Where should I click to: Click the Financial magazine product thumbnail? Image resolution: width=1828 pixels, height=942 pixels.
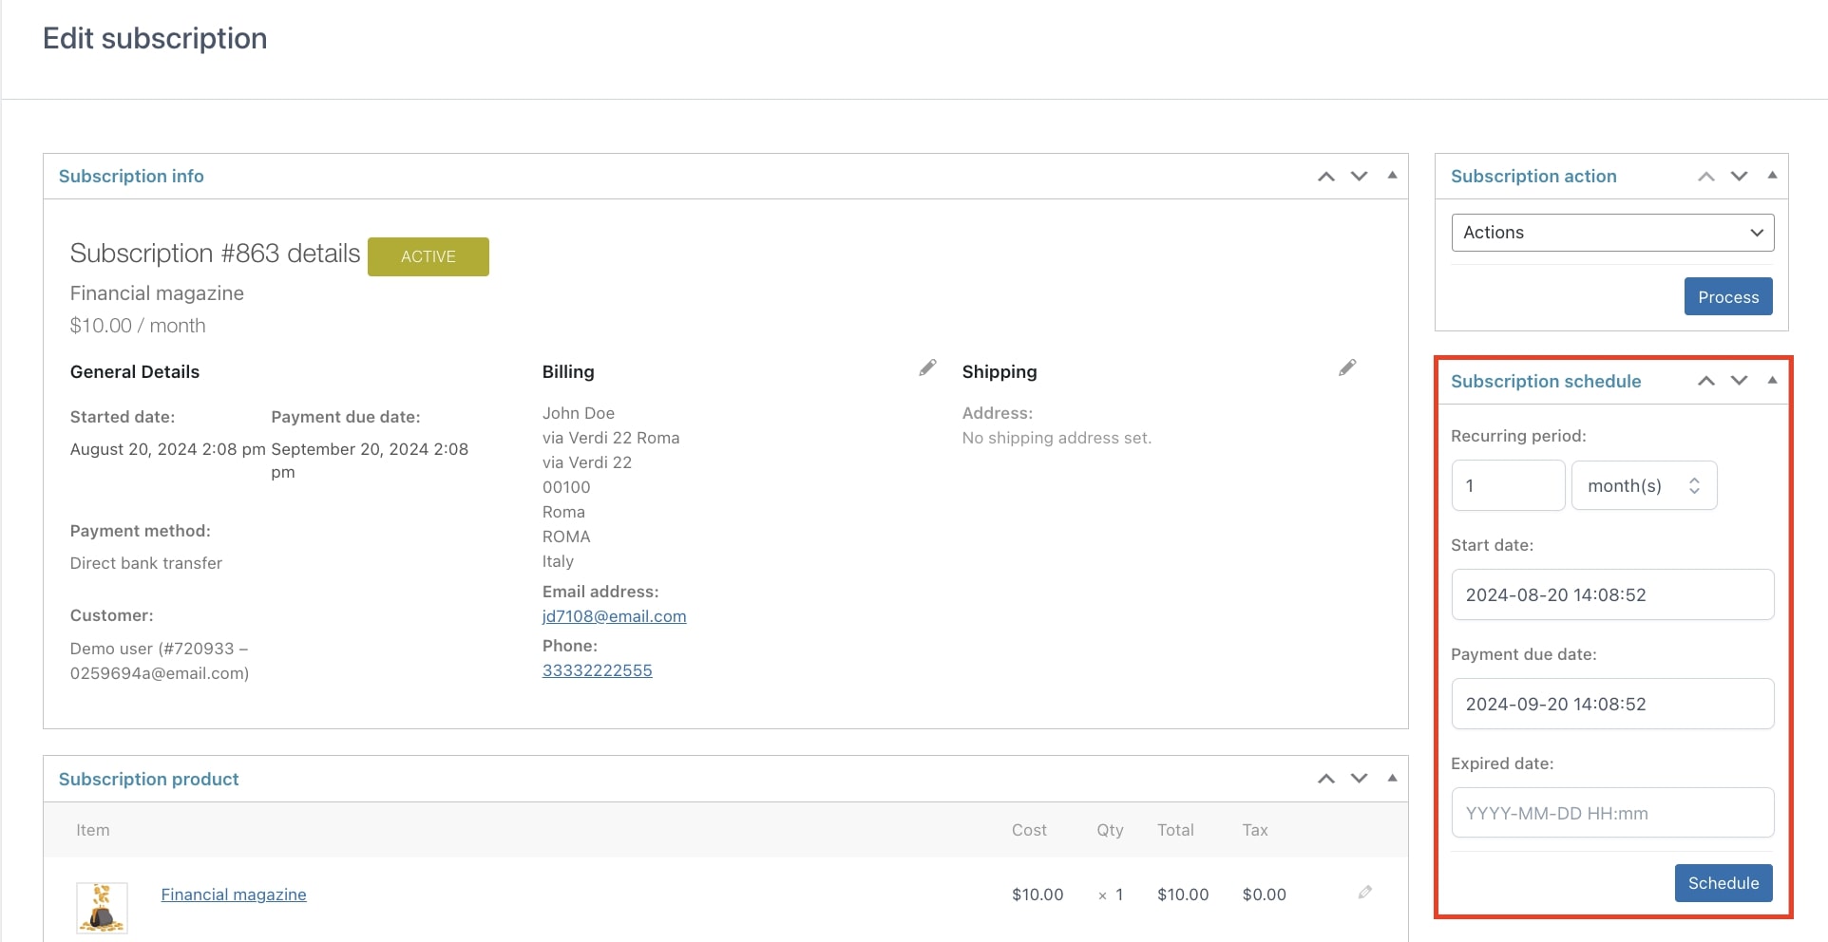coord(102,907)
